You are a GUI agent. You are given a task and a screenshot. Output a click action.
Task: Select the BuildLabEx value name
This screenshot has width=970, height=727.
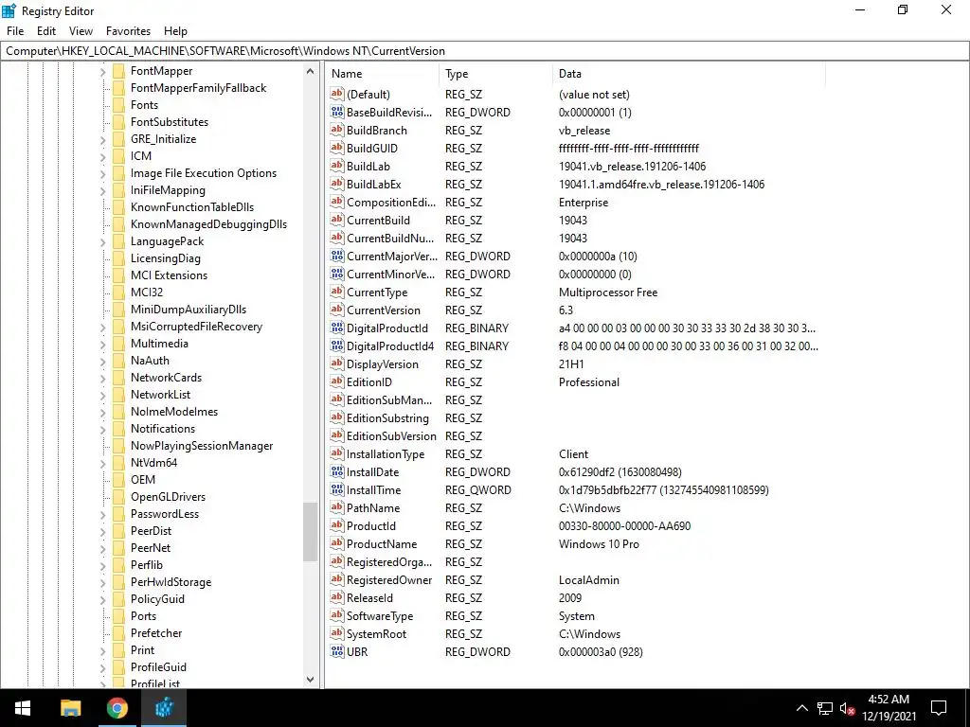click(x=373, y=185)
